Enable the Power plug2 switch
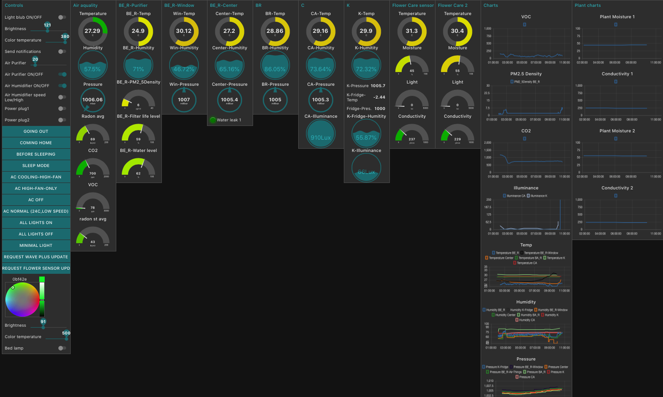This screenshot has height=397, width=663. (x=62, y=120)
